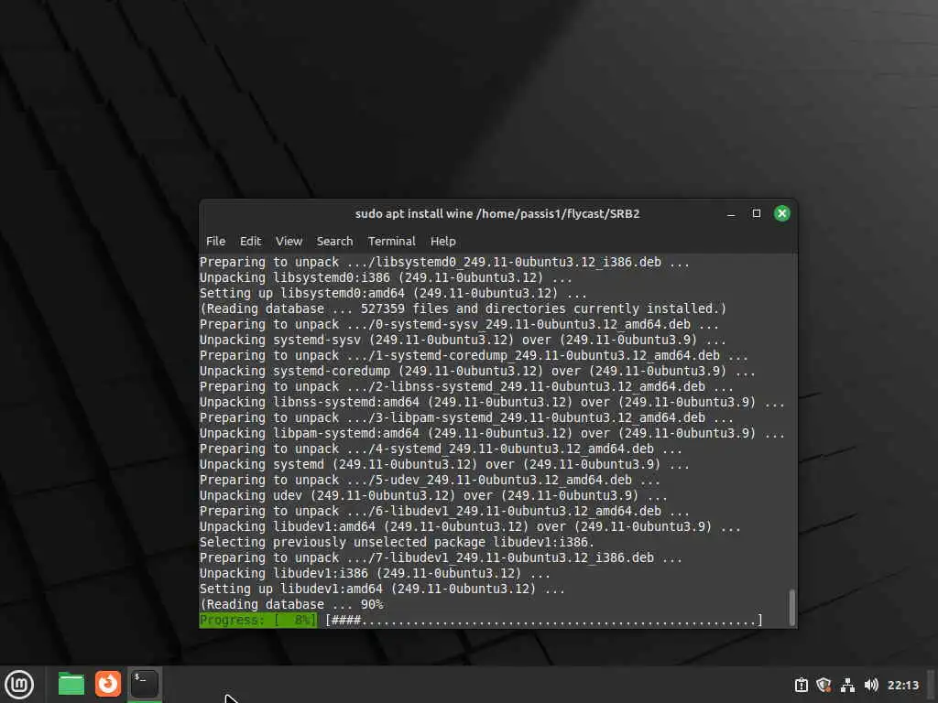Image resolution: width=938 pixels, height=703 pixels.
Task: Launch the Files manager from the panel
Action: [x=71, y=685]
